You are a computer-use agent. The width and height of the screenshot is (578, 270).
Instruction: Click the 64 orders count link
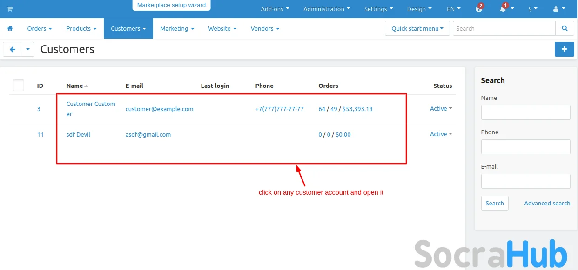click(x=322, y=109)
